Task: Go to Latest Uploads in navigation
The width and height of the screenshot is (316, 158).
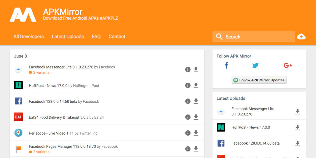Action: tap(68, 37)
